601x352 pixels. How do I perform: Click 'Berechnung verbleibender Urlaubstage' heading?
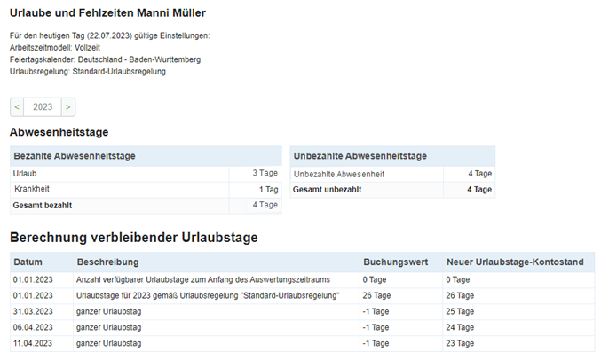pos(134,238)
